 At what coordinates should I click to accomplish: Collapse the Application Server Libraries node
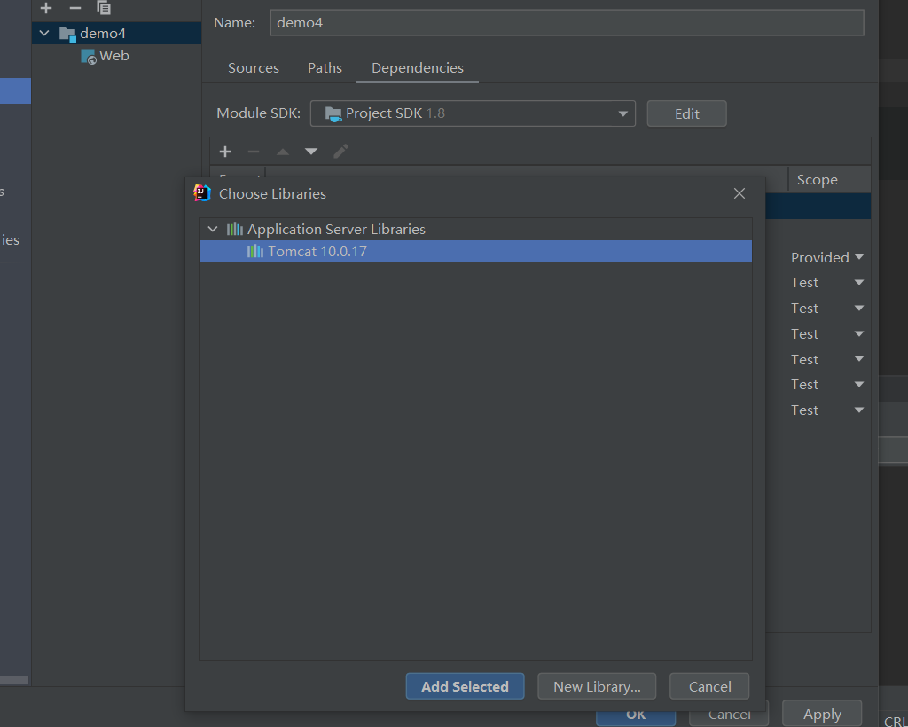click(212, 228)
